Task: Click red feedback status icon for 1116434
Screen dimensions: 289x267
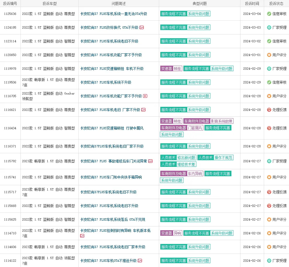Action: click(x=269, y=128)
